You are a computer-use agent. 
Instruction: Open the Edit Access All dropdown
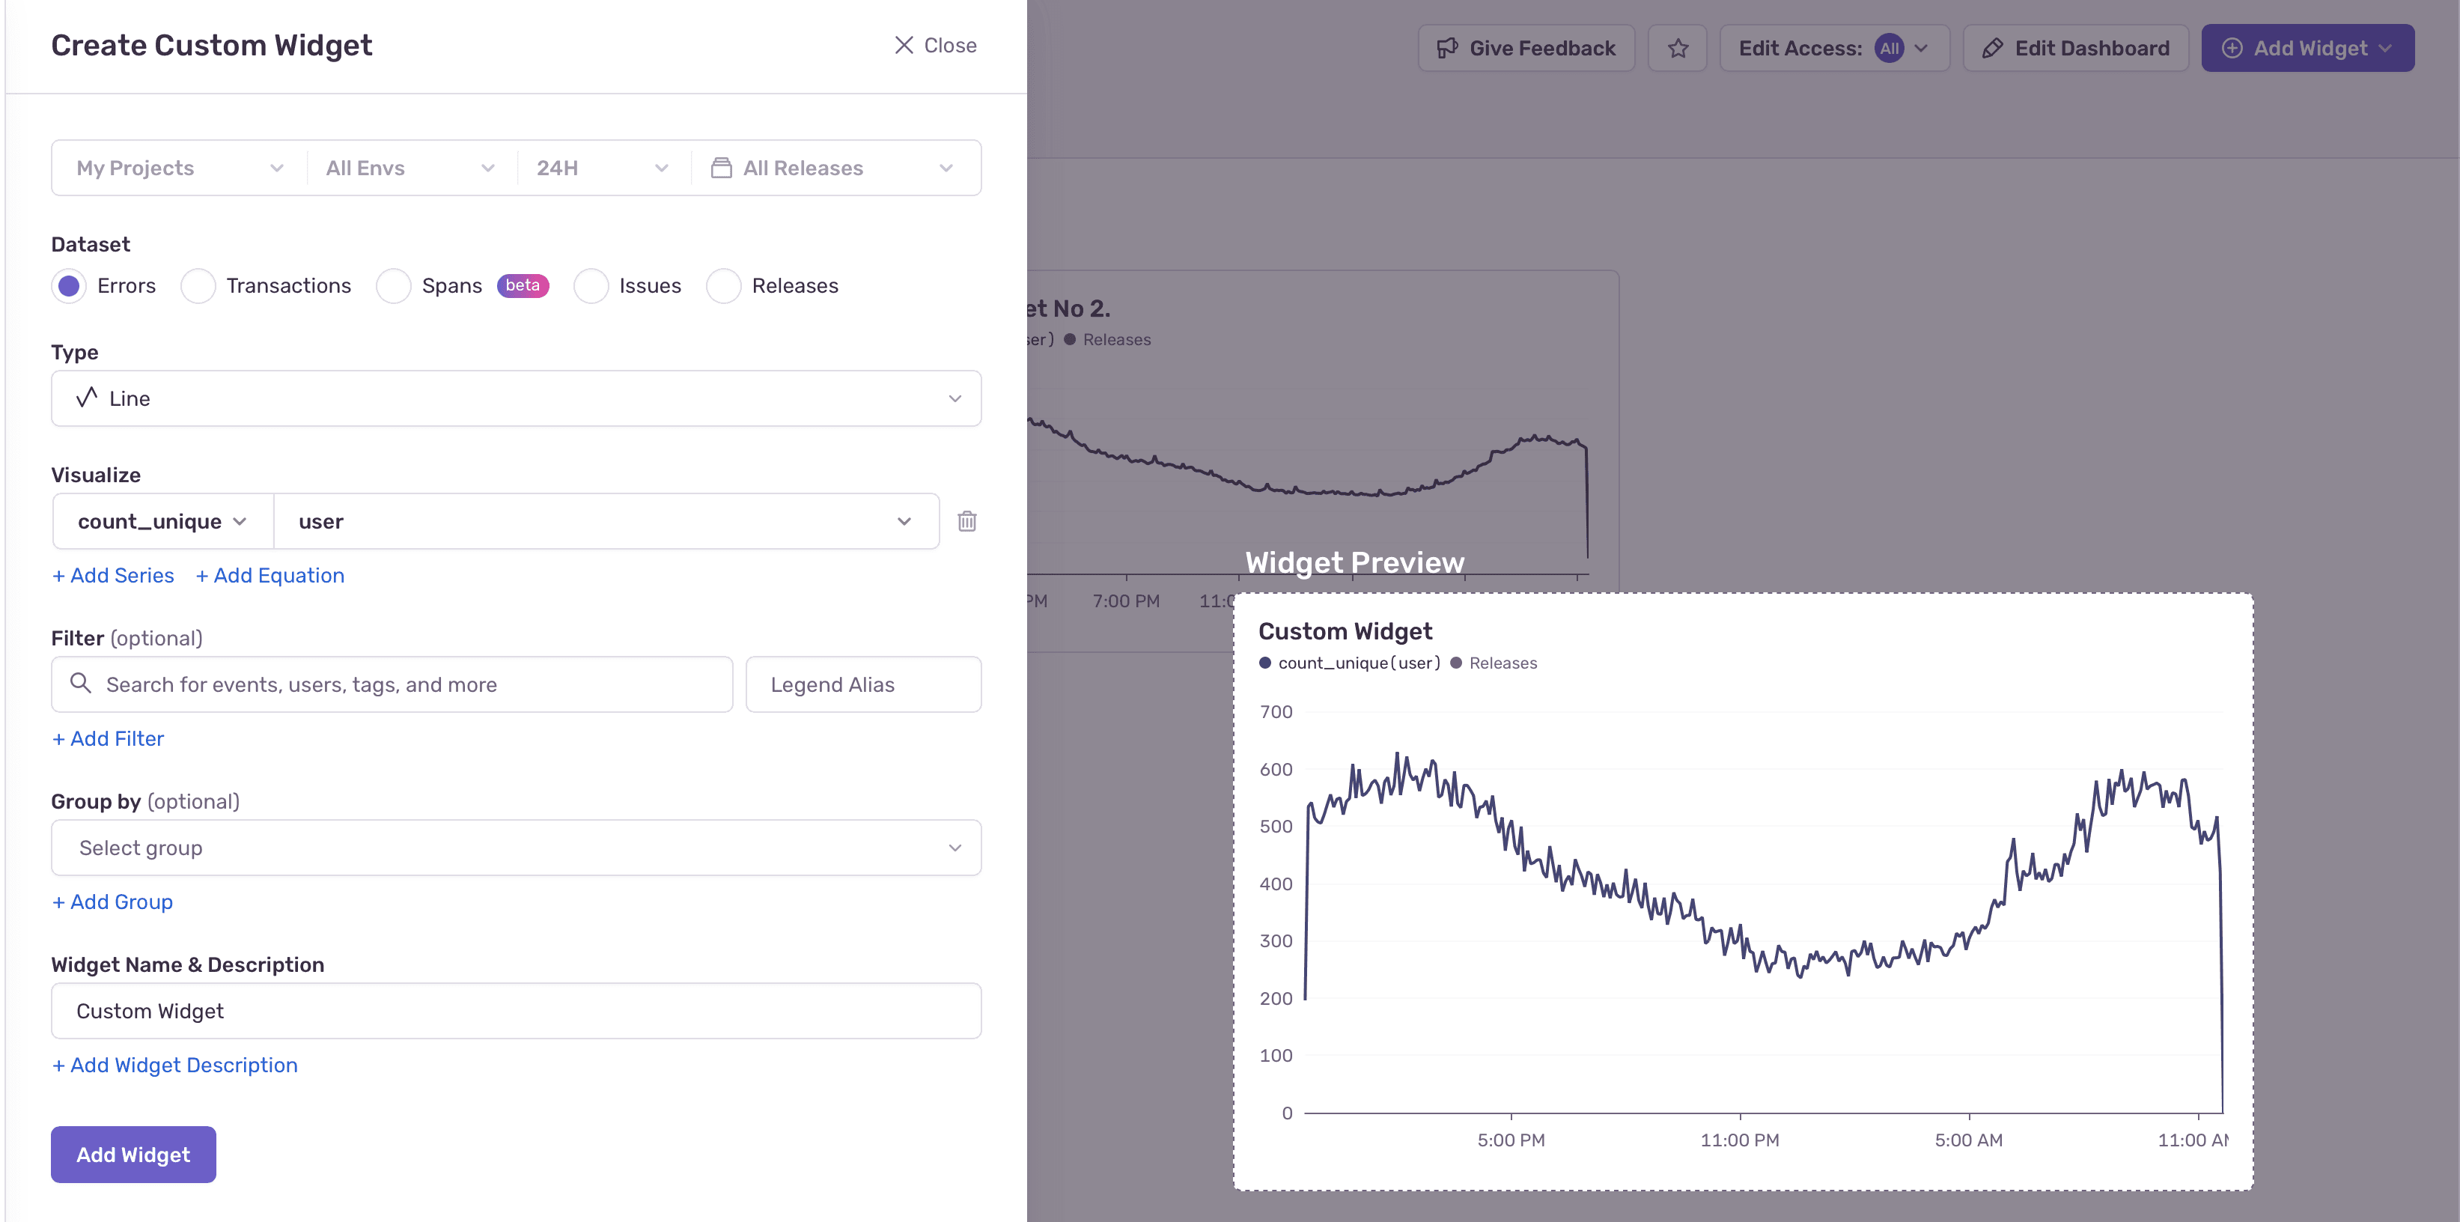(x=1833, y=48)
